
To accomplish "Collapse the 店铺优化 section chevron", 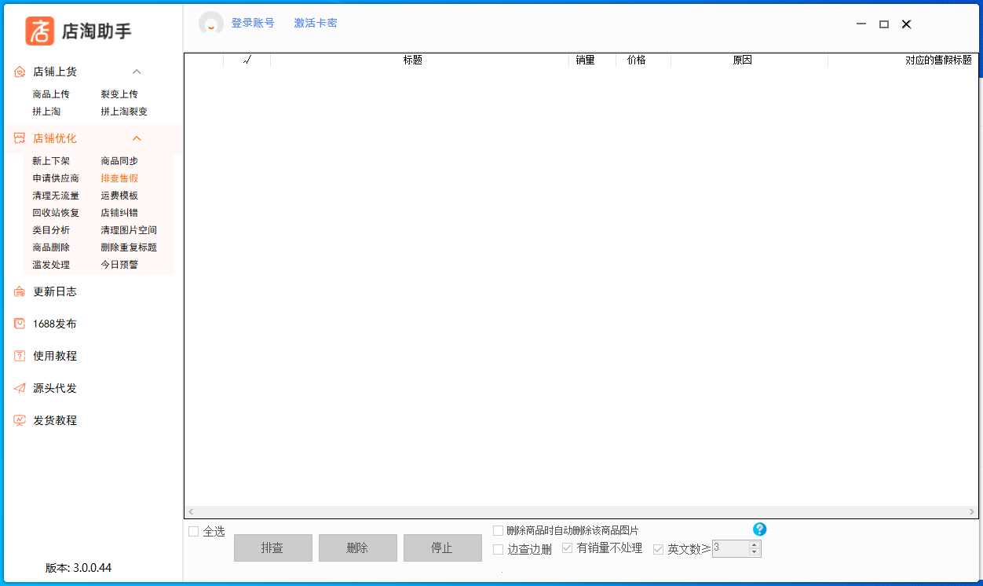I will pos(137,138).
